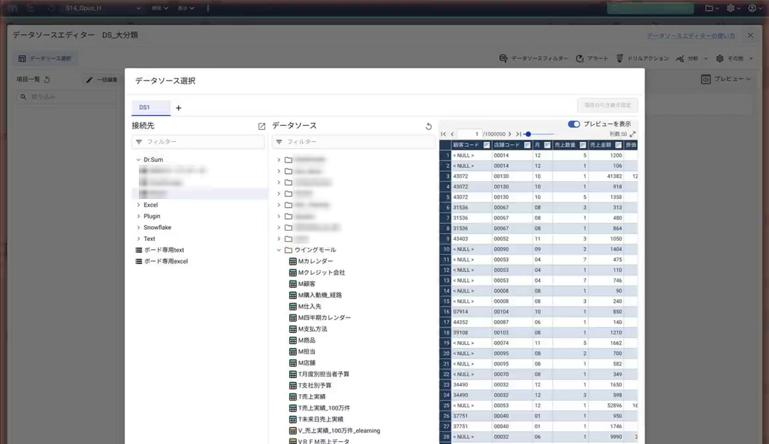Select the DS1 tab
769x444 pixels.
point(151,107)
